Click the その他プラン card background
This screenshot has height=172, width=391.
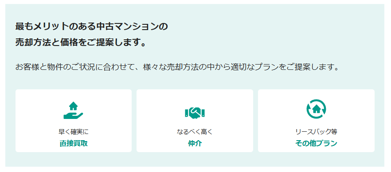tap(316, 121)
